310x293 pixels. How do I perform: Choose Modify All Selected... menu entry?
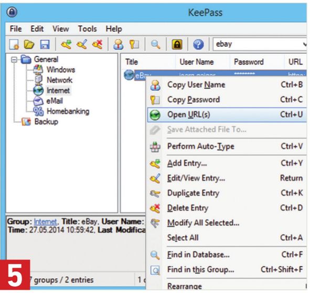(227, 223)
